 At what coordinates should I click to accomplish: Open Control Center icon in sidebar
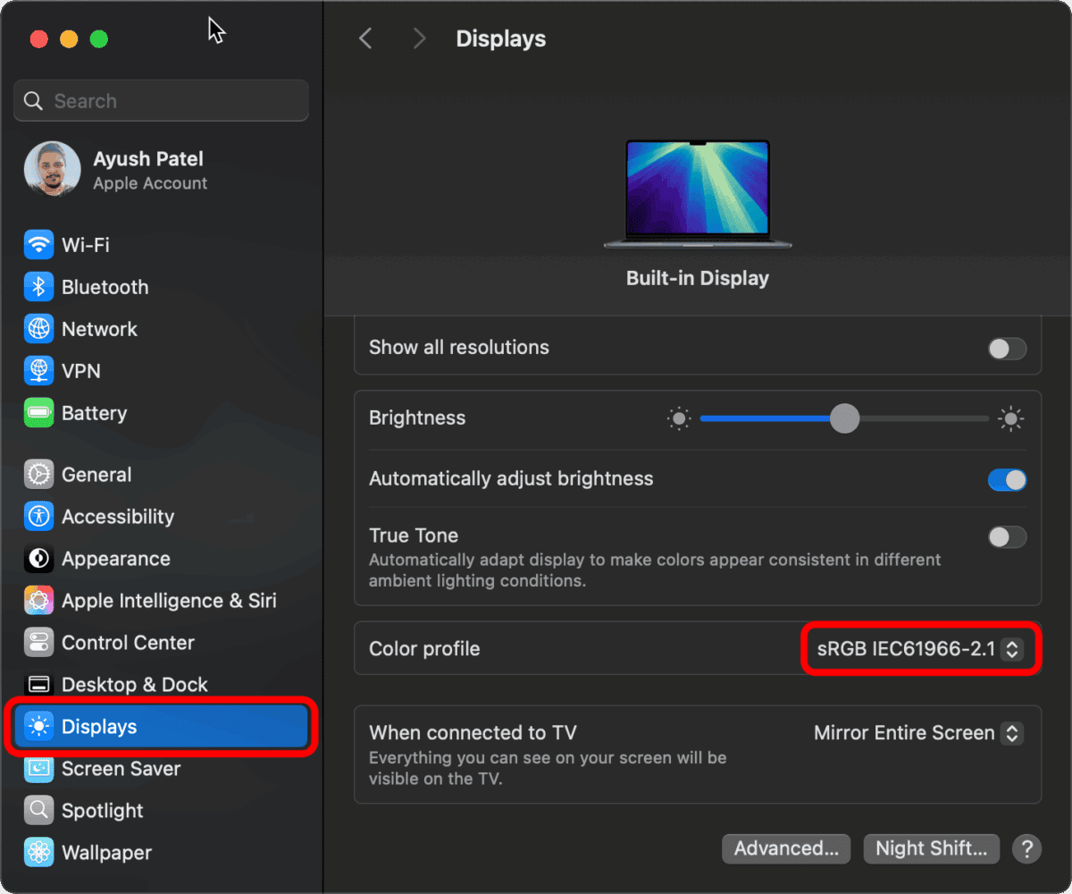tap(38, 642)
